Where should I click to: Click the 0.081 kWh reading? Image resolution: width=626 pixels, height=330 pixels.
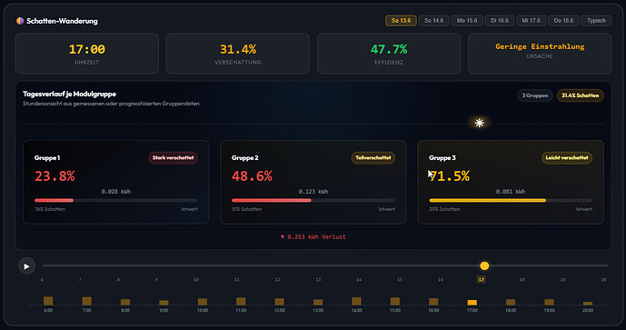click(511, 192)
